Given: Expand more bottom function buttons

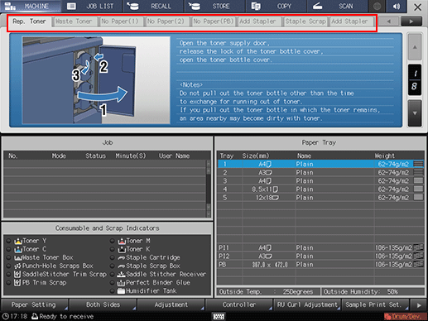Looking at the screenshot, I should click(419, 305).
